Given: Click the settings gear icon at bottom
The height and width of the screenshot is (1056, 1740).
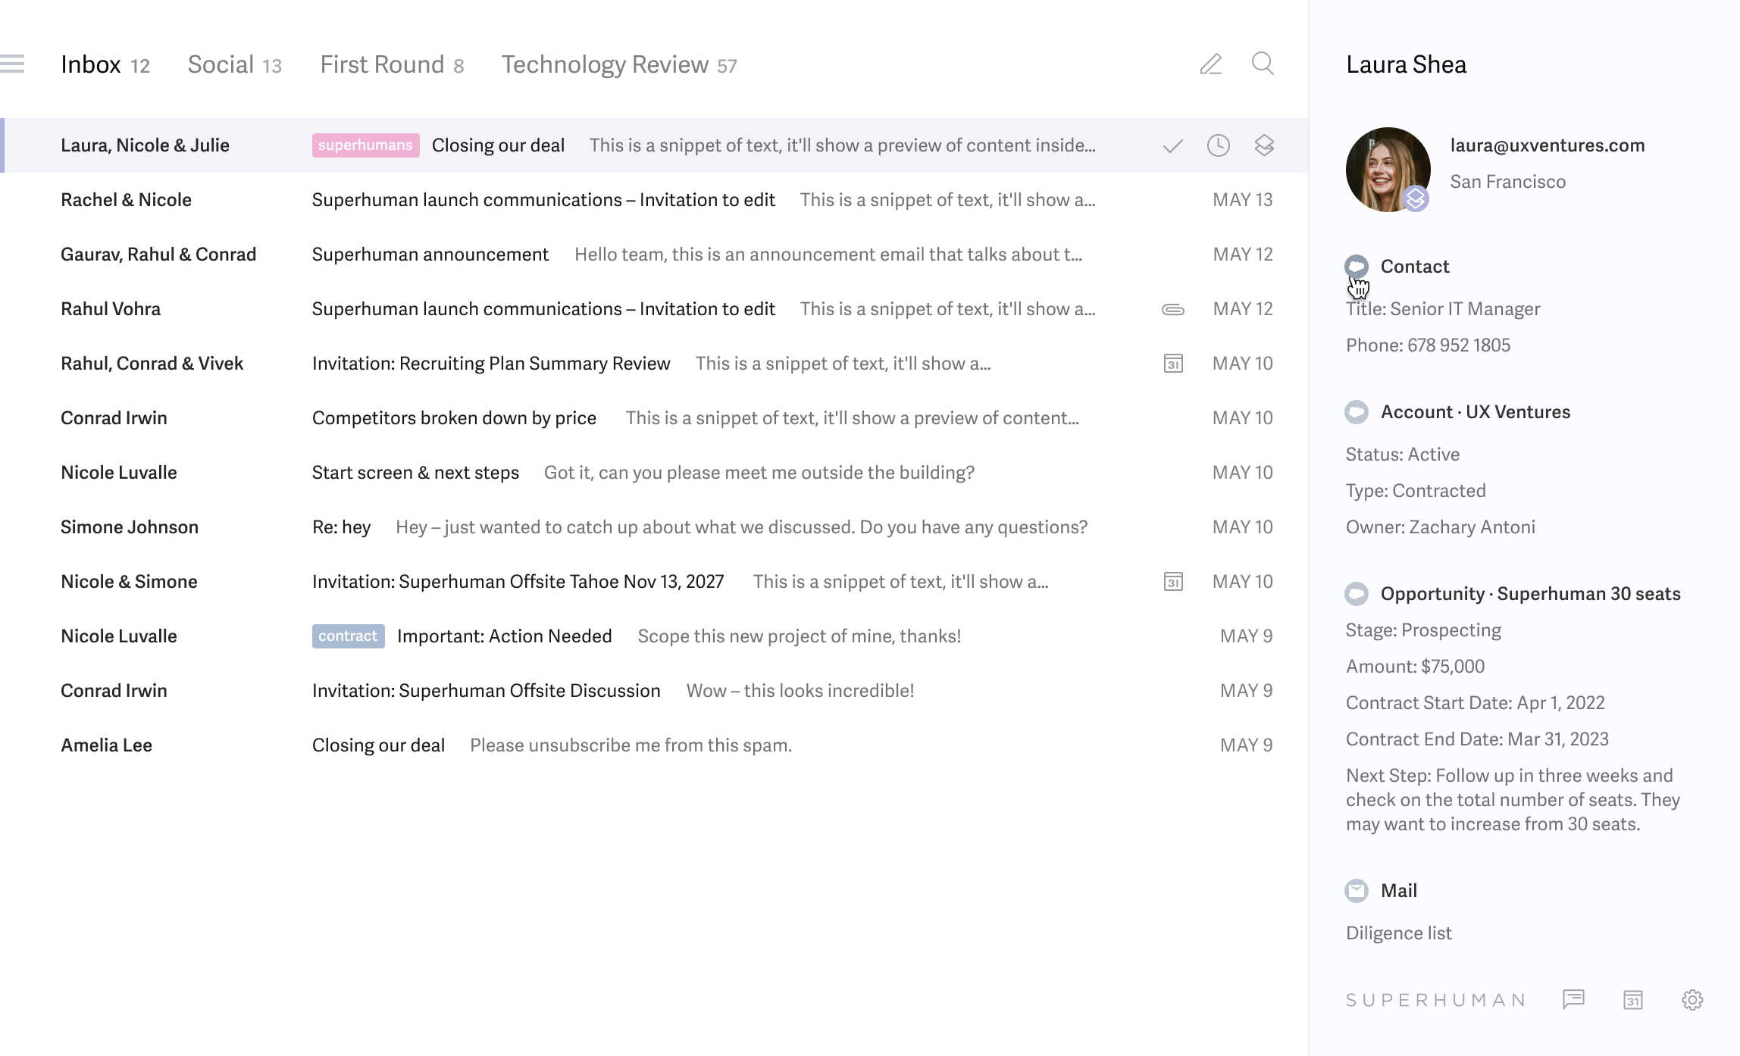Looking at the screenshot, I should (x=1691, y=999).
